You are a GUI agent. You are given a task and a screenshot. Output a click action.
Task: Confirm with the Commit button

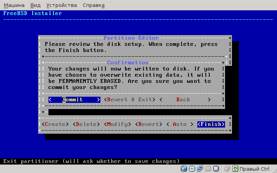(74, 99)
